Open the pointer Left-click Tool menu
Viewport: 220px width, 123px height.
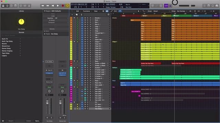[x=139, y=11]
